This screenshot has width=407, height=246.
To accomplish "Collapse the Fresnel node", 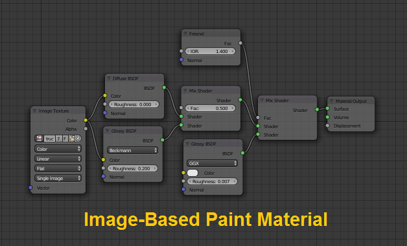I will tap(185, 34).
